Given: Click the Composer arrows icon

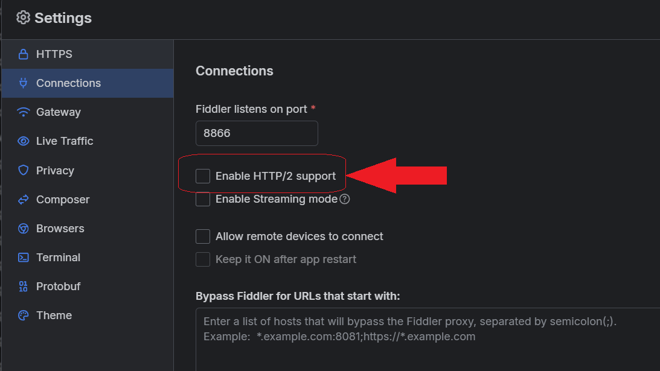Looking at the screenshot, I should [24, 200].
